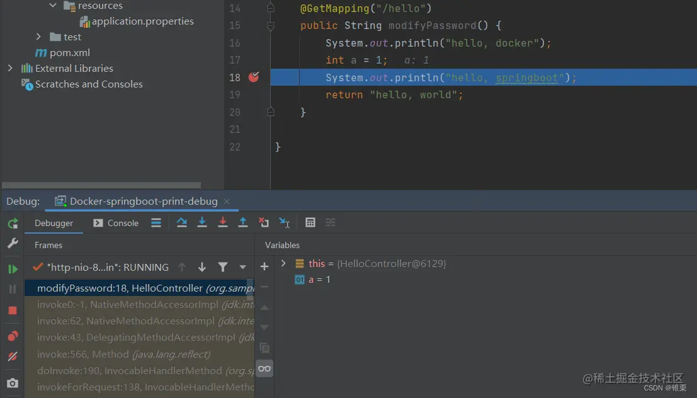Drop Frame icon in debugger toolbar
This screenshot has height=398, width=697.
(x=264, y=222)
